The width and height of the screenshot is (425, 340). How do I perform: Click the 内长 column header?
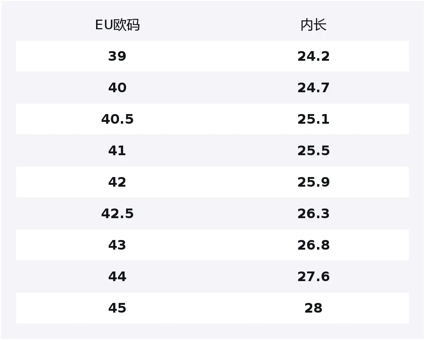313,25
